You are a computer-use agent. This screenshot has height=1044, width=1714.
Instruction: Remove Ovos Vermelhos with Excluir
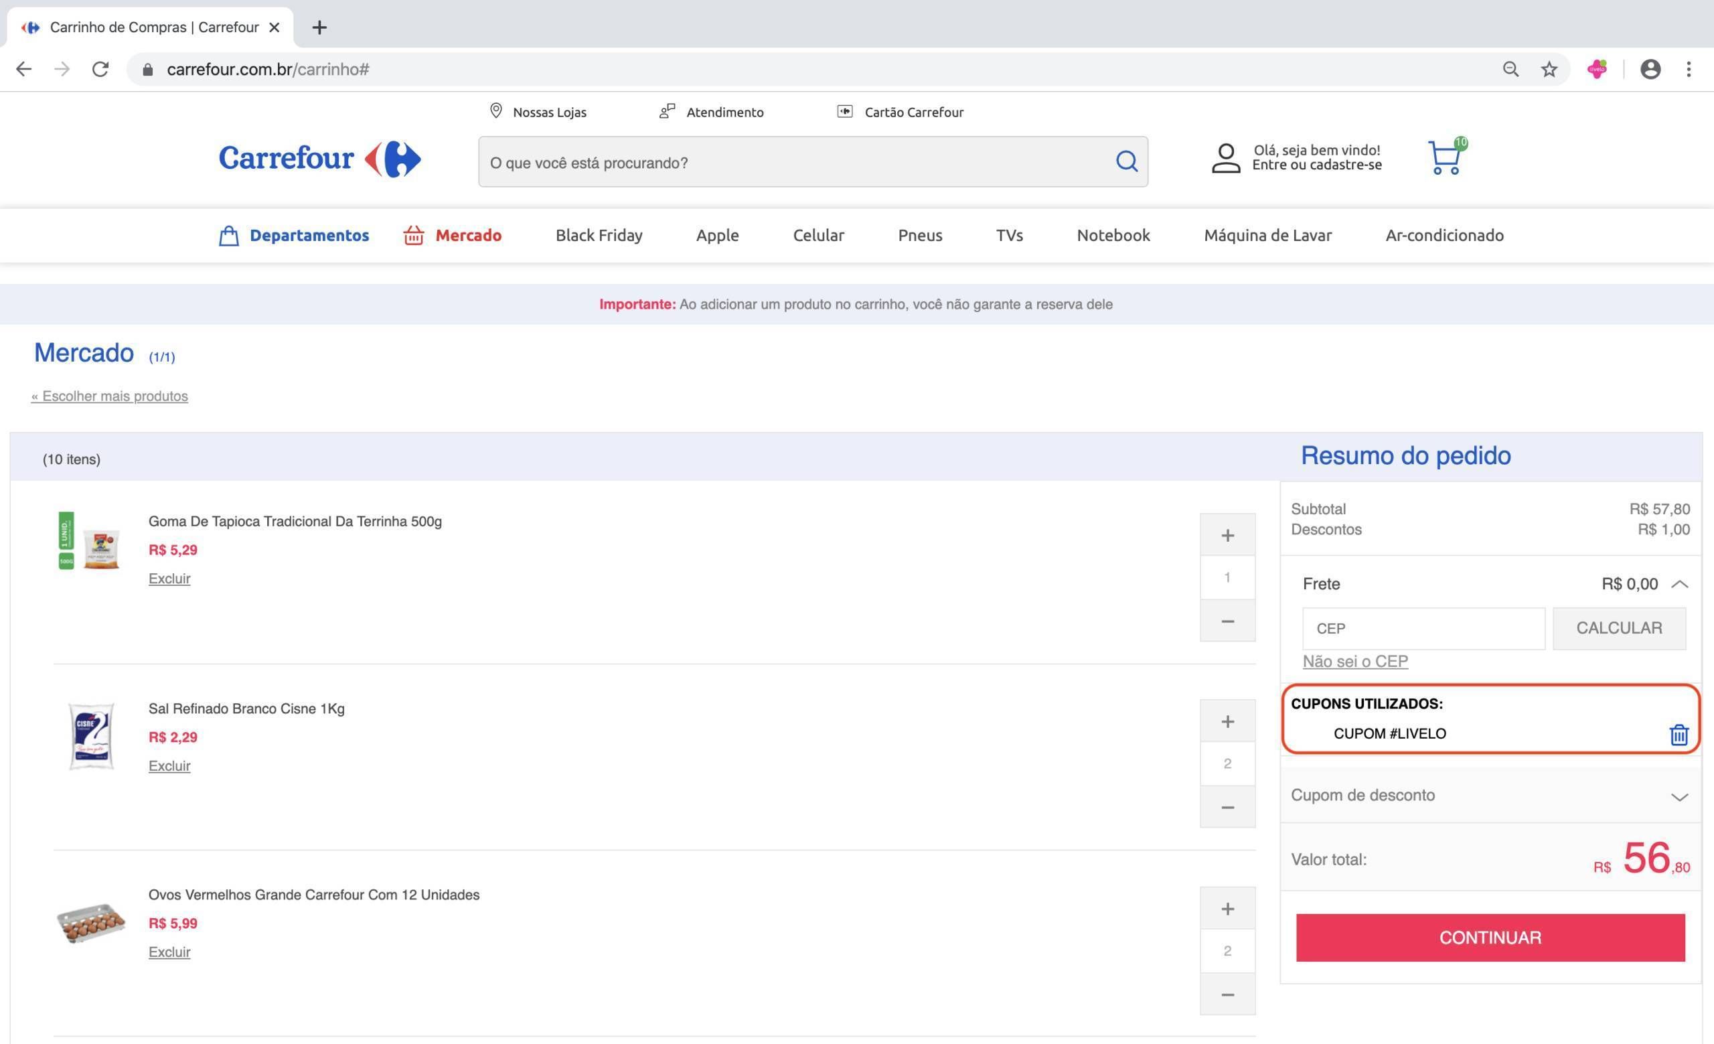[x=169, y=952]
